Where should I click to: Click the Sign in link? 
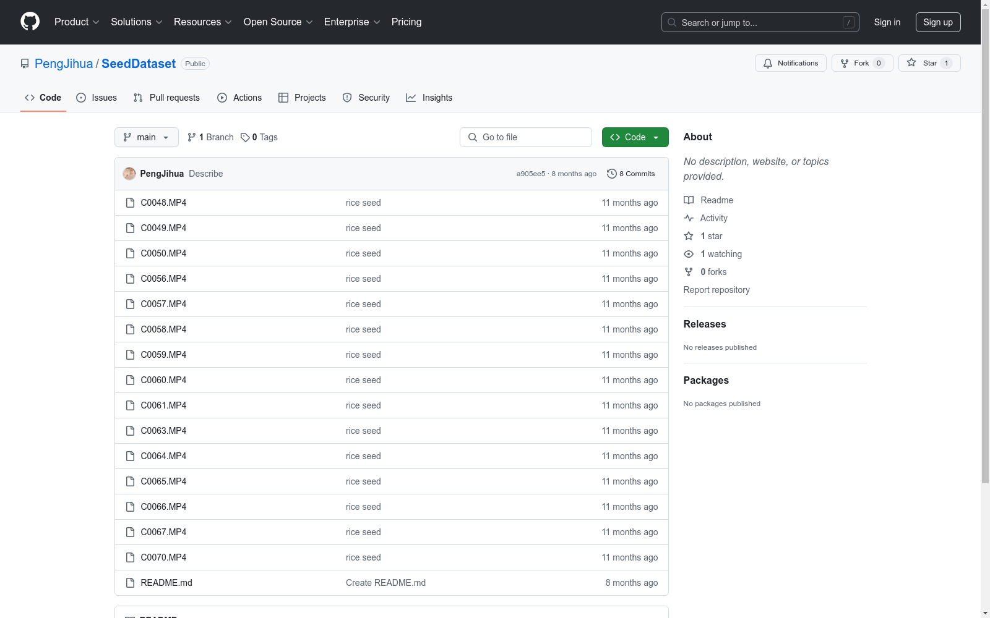pyautogui.click(x=887, y=22)
